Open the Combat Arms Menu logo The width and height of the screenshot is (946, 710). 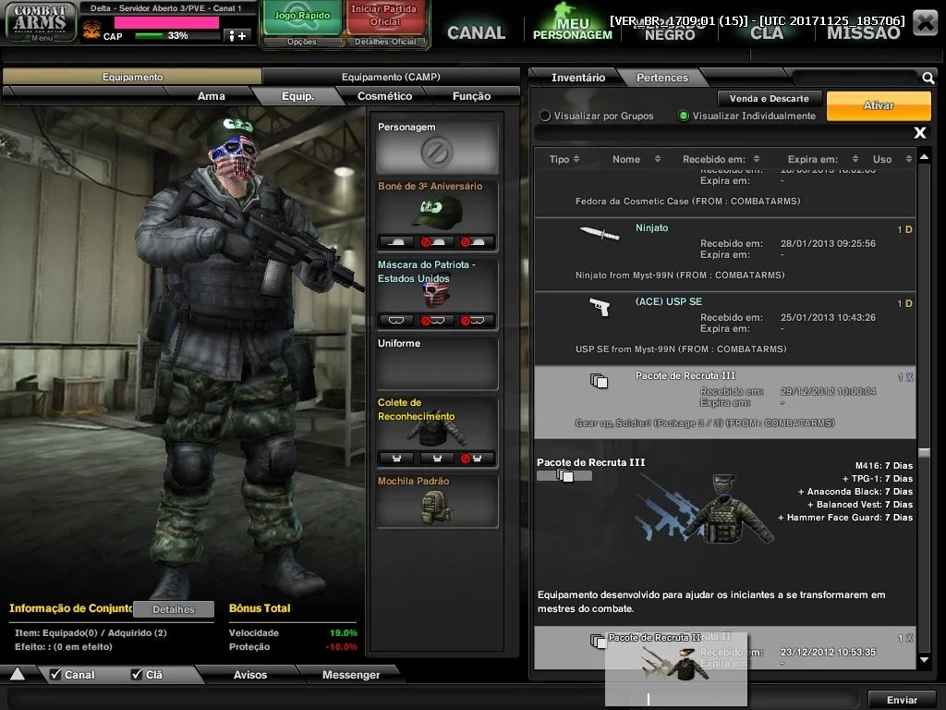(41, 22)
